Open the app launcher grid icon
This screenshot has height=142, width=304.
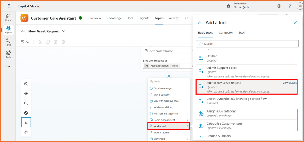coord(8,6)
